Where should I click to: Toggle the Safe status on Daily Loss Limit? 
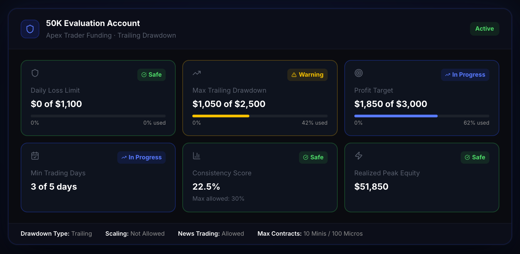coord(151,75)
